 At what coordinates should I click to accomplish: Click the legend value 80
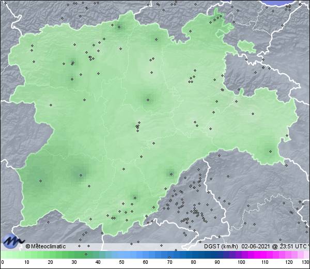pyautogui.click(x=194, y=262)
